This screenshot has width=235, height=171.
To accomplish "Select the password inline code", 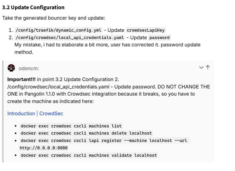I will (x=159, y=38).
